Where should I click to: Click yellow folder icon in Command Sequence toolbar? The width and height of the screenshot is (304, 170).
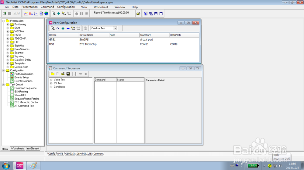coord(53,74)
